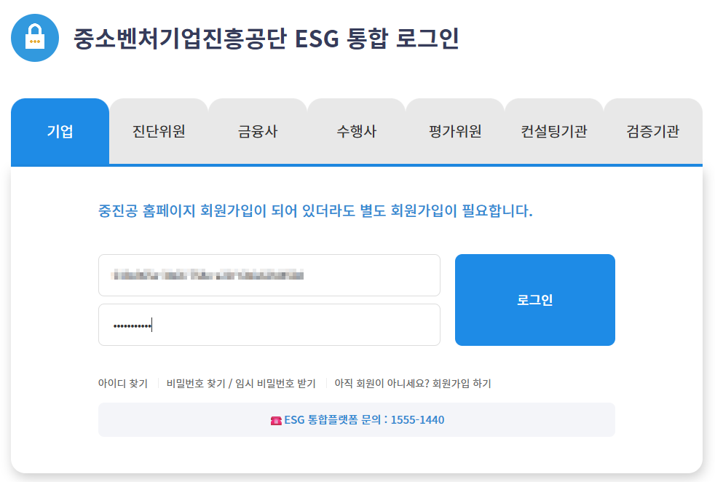Click 비밀번호 찾기 / 임시 비밀번호 받기 link

pyautogui.click(x=241, y=384)
